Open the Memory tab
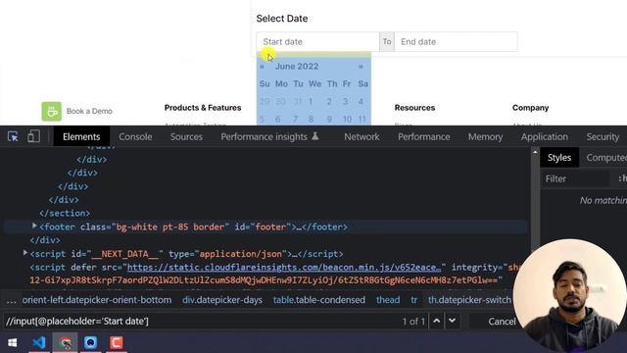 coord(485,136)
